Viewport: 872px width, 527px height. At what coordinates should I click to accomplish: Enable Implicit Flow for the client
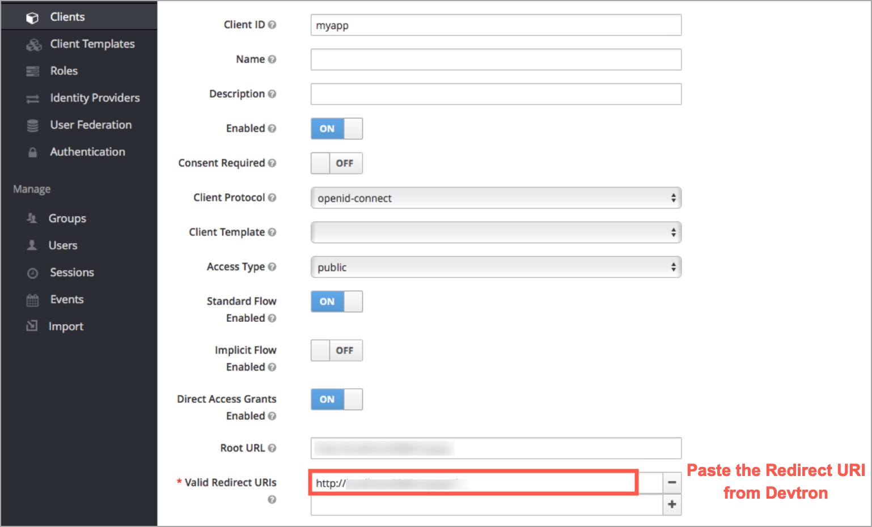pyautogui.click(x=336, y=350)
